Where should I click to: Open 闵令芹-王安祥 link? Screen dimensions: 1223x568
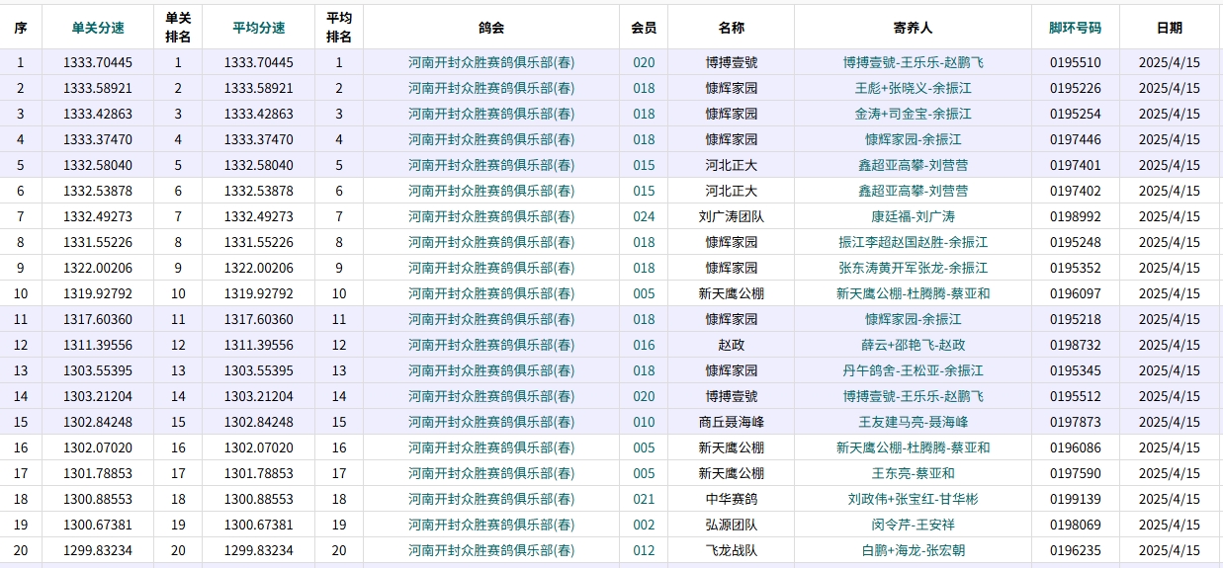point(913,525)
